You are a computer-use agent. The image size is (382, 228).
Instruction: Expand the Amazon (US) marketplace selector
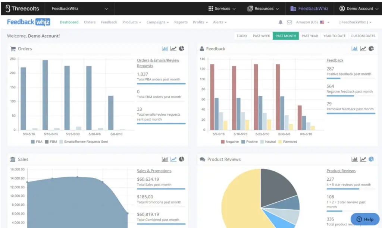(313, 22)
